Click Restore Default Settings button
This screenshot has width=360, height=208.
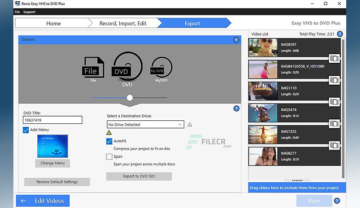(x=57, y=182)
